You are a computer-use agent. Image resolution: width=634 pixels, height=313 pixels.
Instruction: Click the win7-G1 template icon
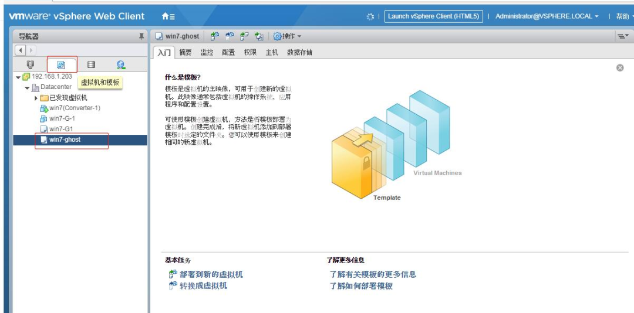pyautogui.click(x=43, y=129)
